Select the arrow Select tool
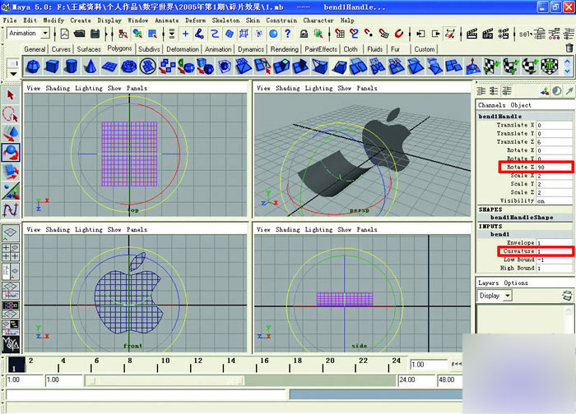576x414 pixels. tap(10, 95)
